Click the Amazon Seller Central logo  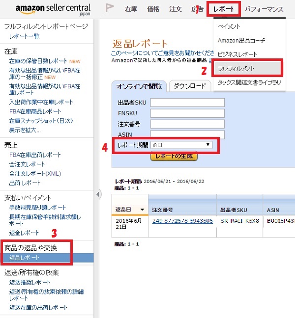click(x=53, y=9)
